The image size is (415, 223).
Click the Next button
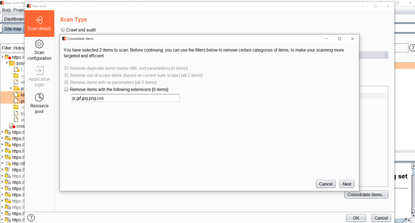pyautogui.click(x=347, y=184)
